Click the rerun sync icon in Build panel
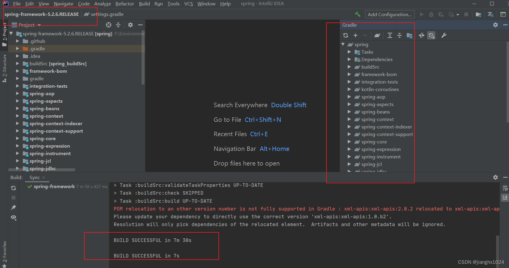Image resolution: width=509 pixels, height=268 pixels. tap(13, 188)
